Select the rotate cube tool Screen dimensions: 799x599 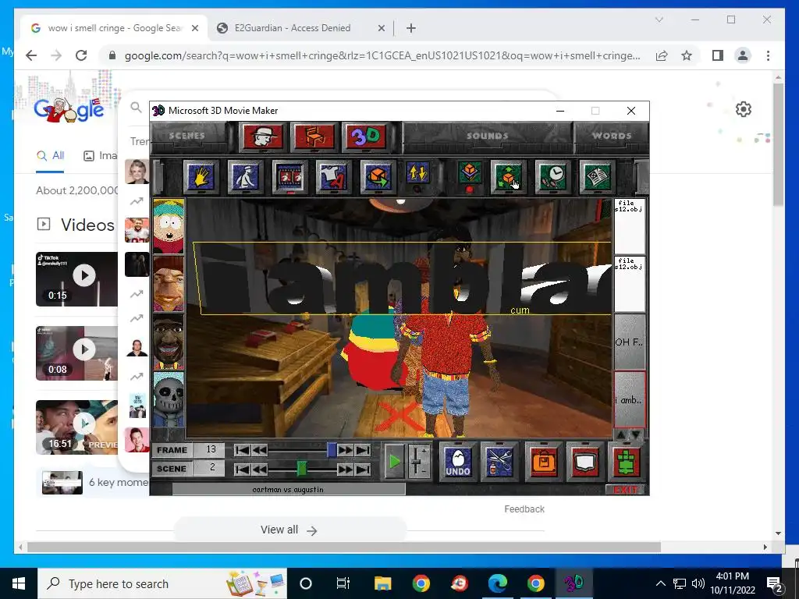378,177
